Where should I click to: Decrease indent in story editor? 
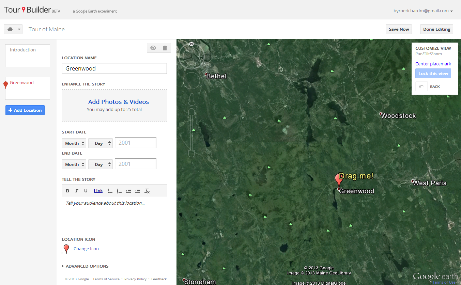pos(138,191)
